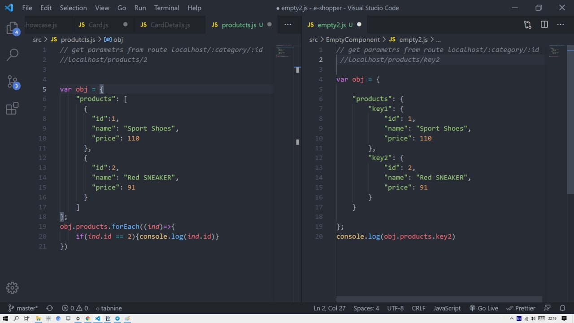Open the Explorer view in activity bar

click(12, 28)
